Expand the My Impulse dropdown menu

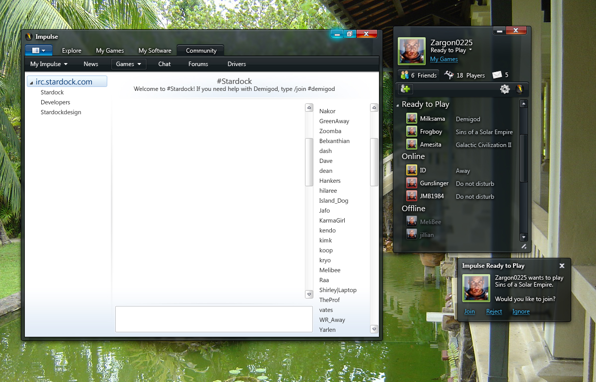[49, 64]
